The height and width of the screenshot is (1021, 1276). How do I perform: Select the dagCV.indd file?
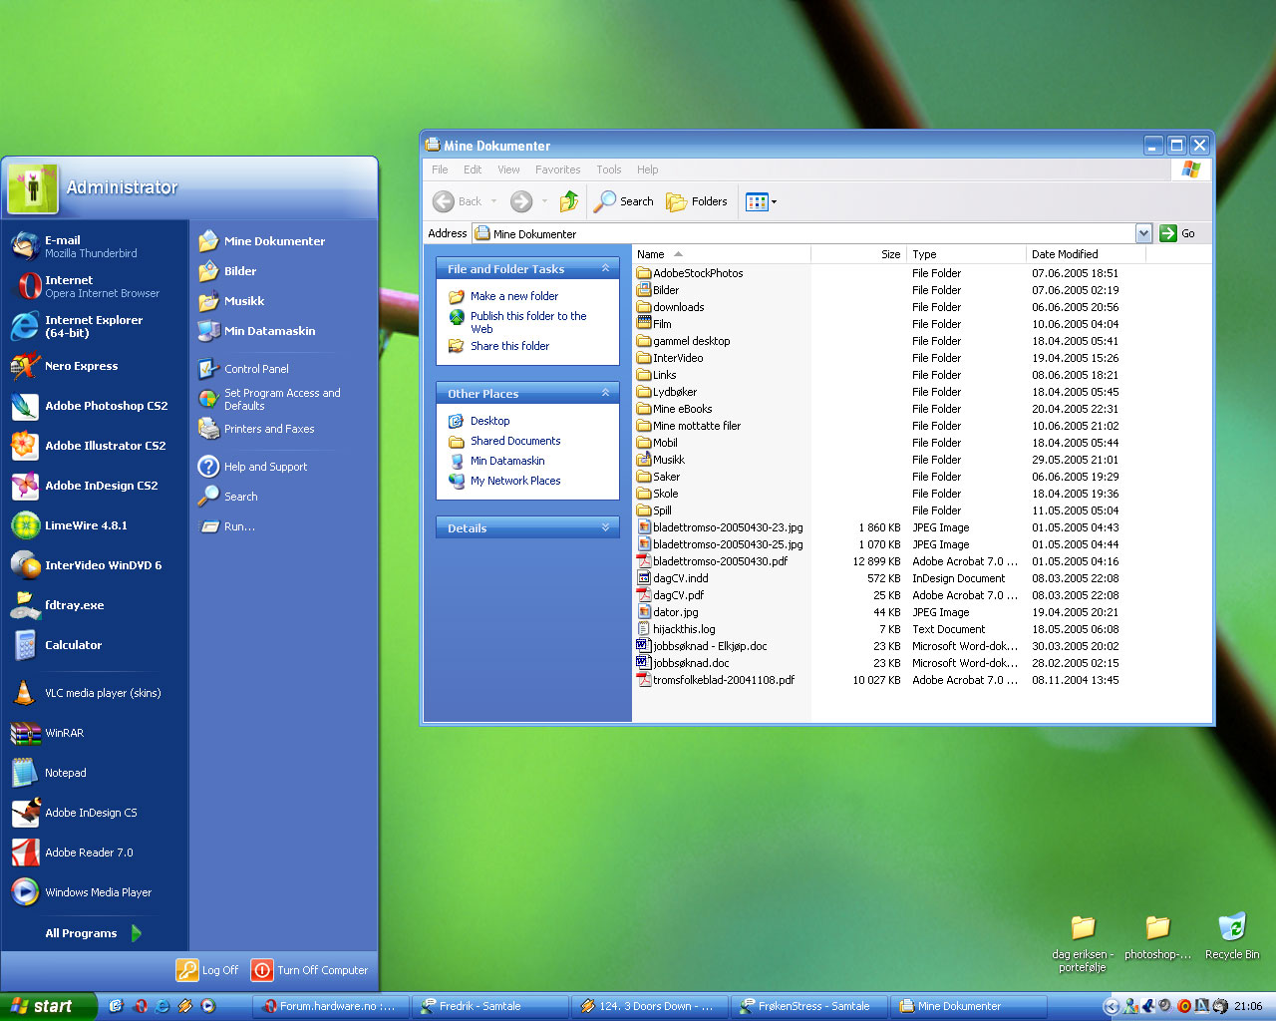673,578
